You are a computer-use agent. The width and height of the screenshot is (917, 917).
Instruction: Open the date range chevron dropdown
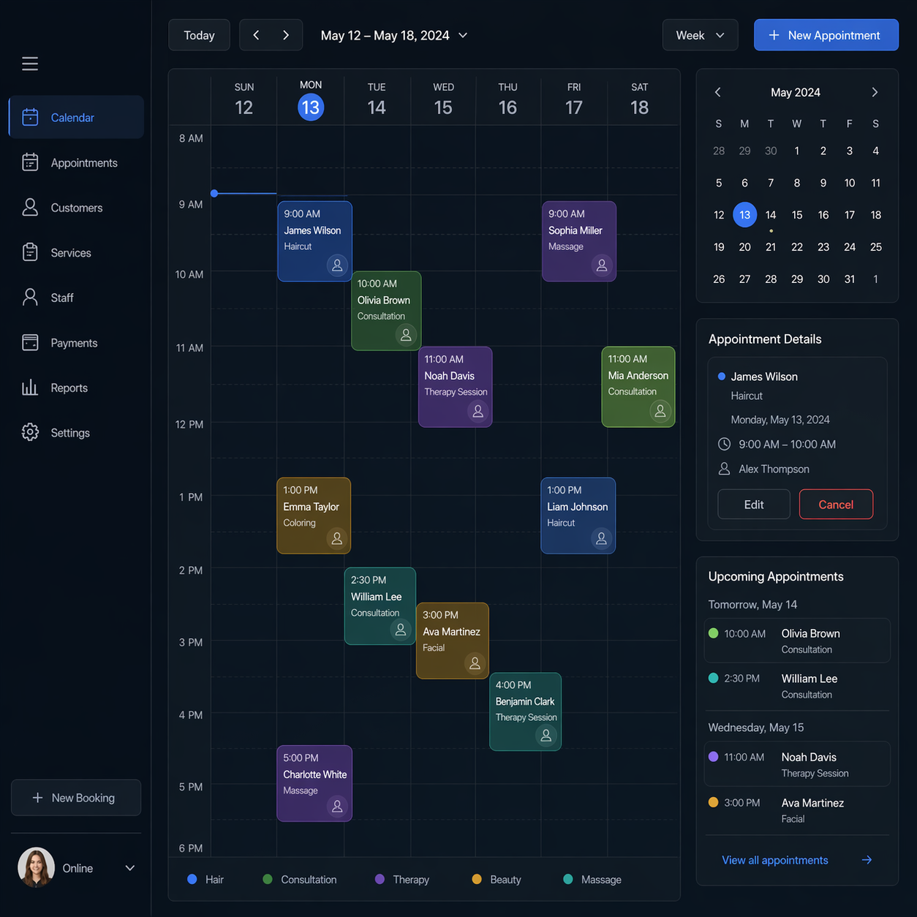pos(463,35)
